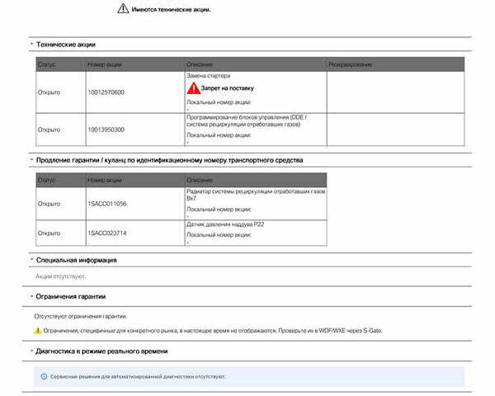Image resolution: width=495 pixels, height=396 pixels.
Task: Click the 'Замена стартера' description
Action: tap(208, 75)
